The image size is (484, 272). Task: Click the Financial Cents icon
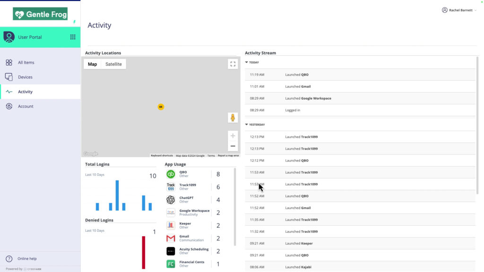(x=171, y=263)
